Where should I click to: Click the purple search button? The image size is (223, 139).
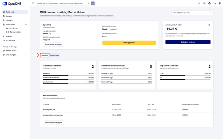coord(93,3)
